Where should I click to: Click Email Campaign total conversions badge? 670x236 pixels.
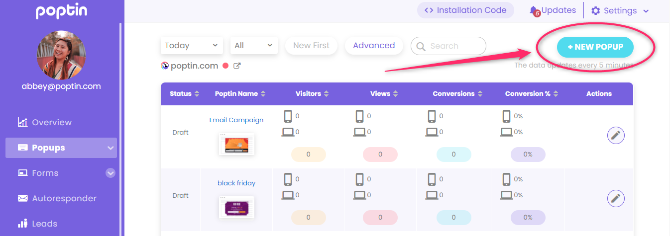click(453, 155)
